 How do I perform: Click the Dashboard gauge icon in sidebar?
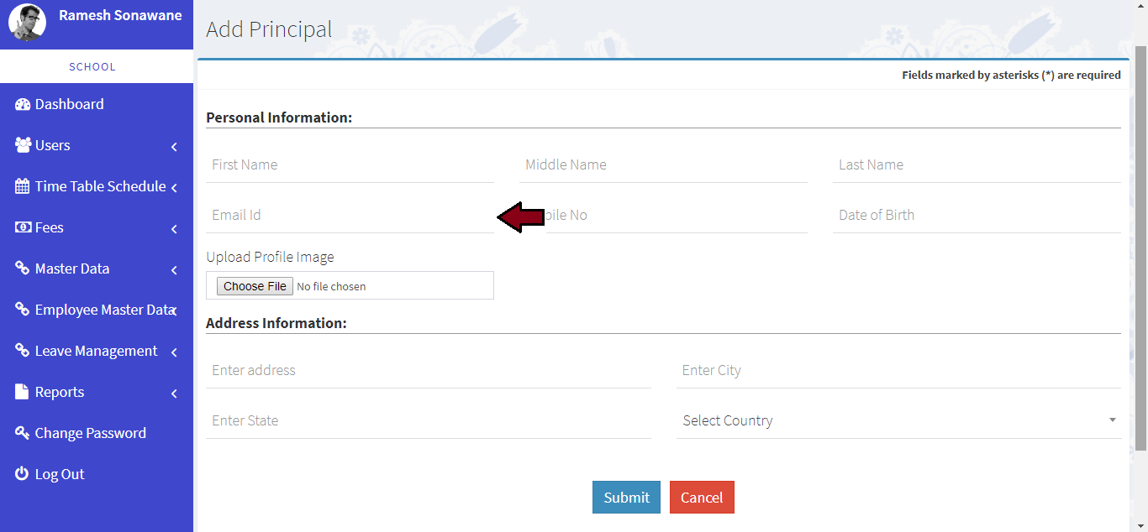23,104
